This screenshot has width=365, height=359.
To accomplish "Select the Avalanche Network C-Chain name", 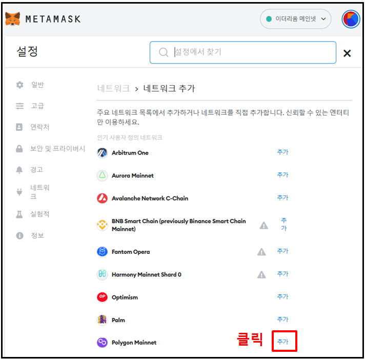I will tap(150, 198).
